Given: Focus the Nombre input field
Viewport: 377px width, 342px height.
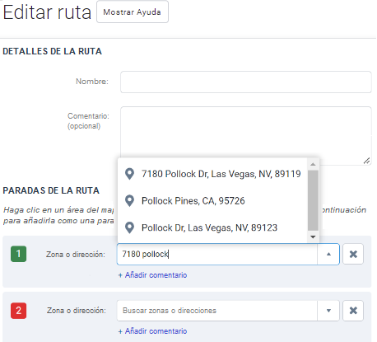Looking at the screenshot, I should coord(246,82).
